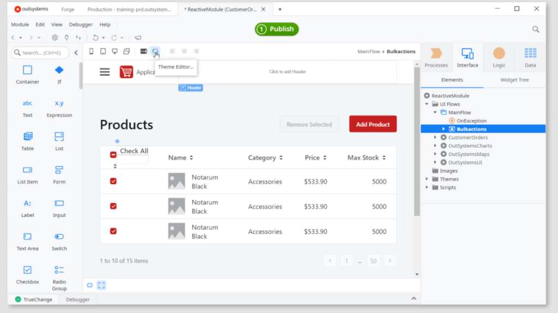Open the Theme Editor
The height and width of the screenshot is (313, 558).
pyautogui.click(x=155, y=52)
